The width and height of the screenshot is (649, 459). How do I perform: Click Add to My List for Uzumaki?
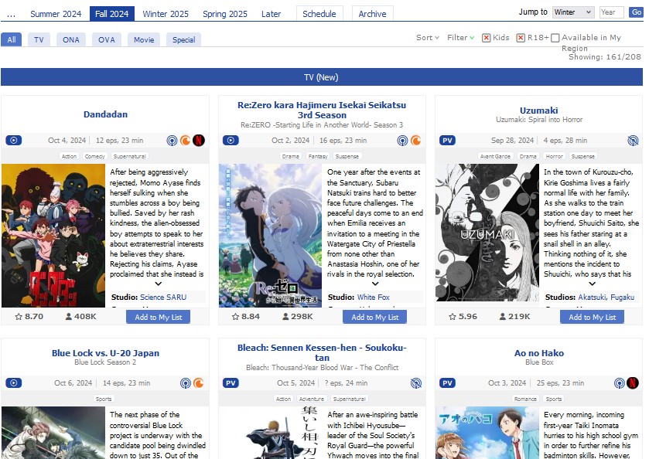[x=592, y=317]
